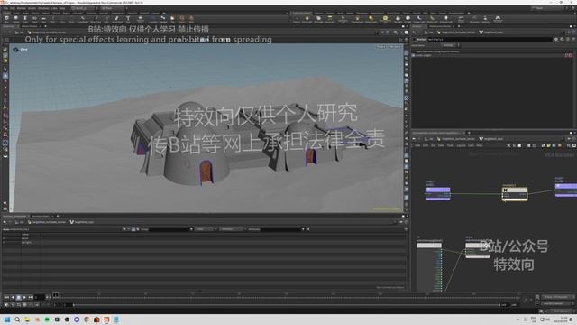Click the Attributes filter input field

coord(280,229)
